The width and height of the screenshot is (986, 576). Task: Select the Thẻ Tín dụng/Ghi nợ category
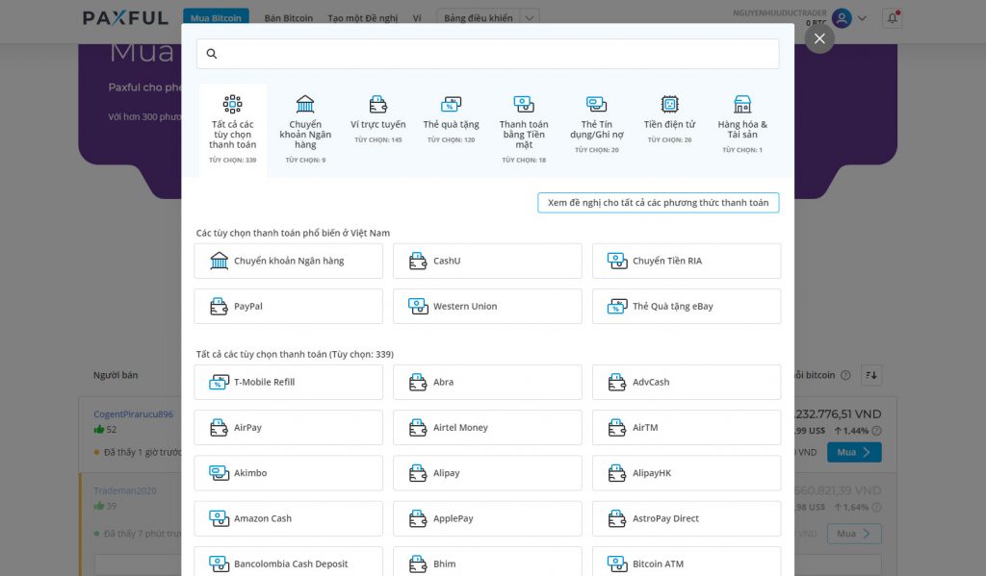point(597,124)
